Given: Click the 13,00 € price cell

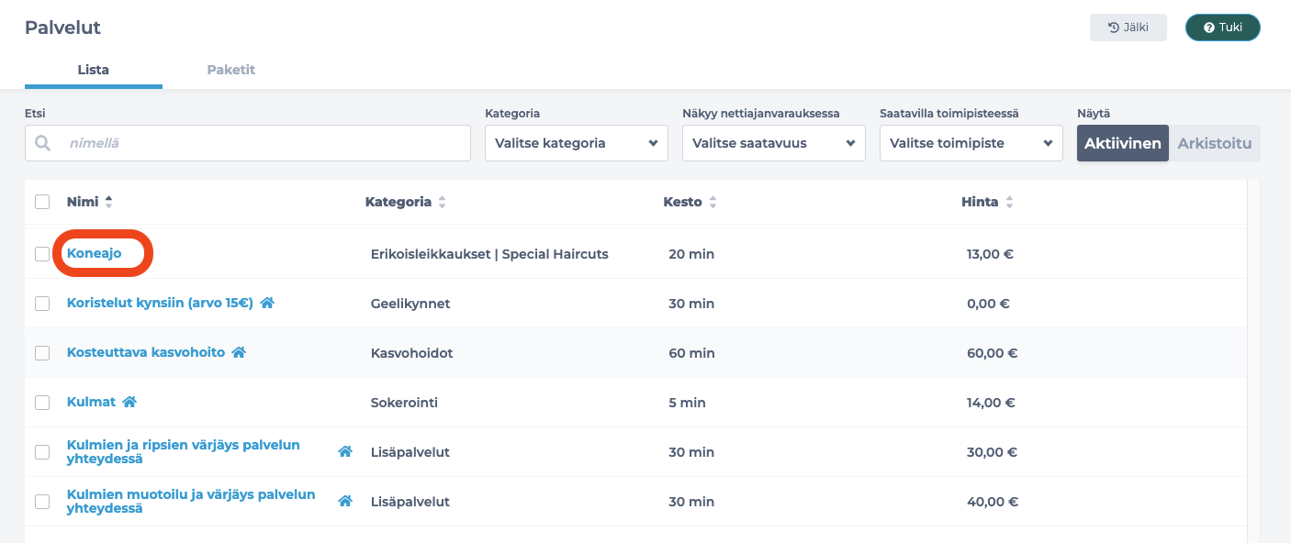Looking at the screenshot, I should point(990,254).
